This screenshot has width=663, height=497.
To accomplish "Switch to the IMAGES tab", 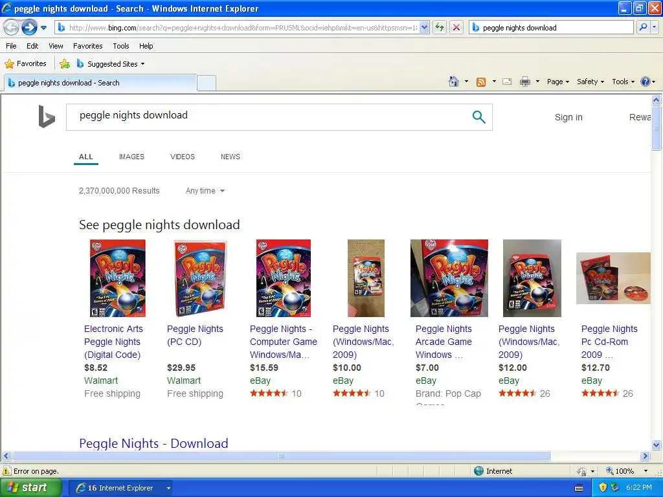I will pyautogui.click(x=131, y=157).
